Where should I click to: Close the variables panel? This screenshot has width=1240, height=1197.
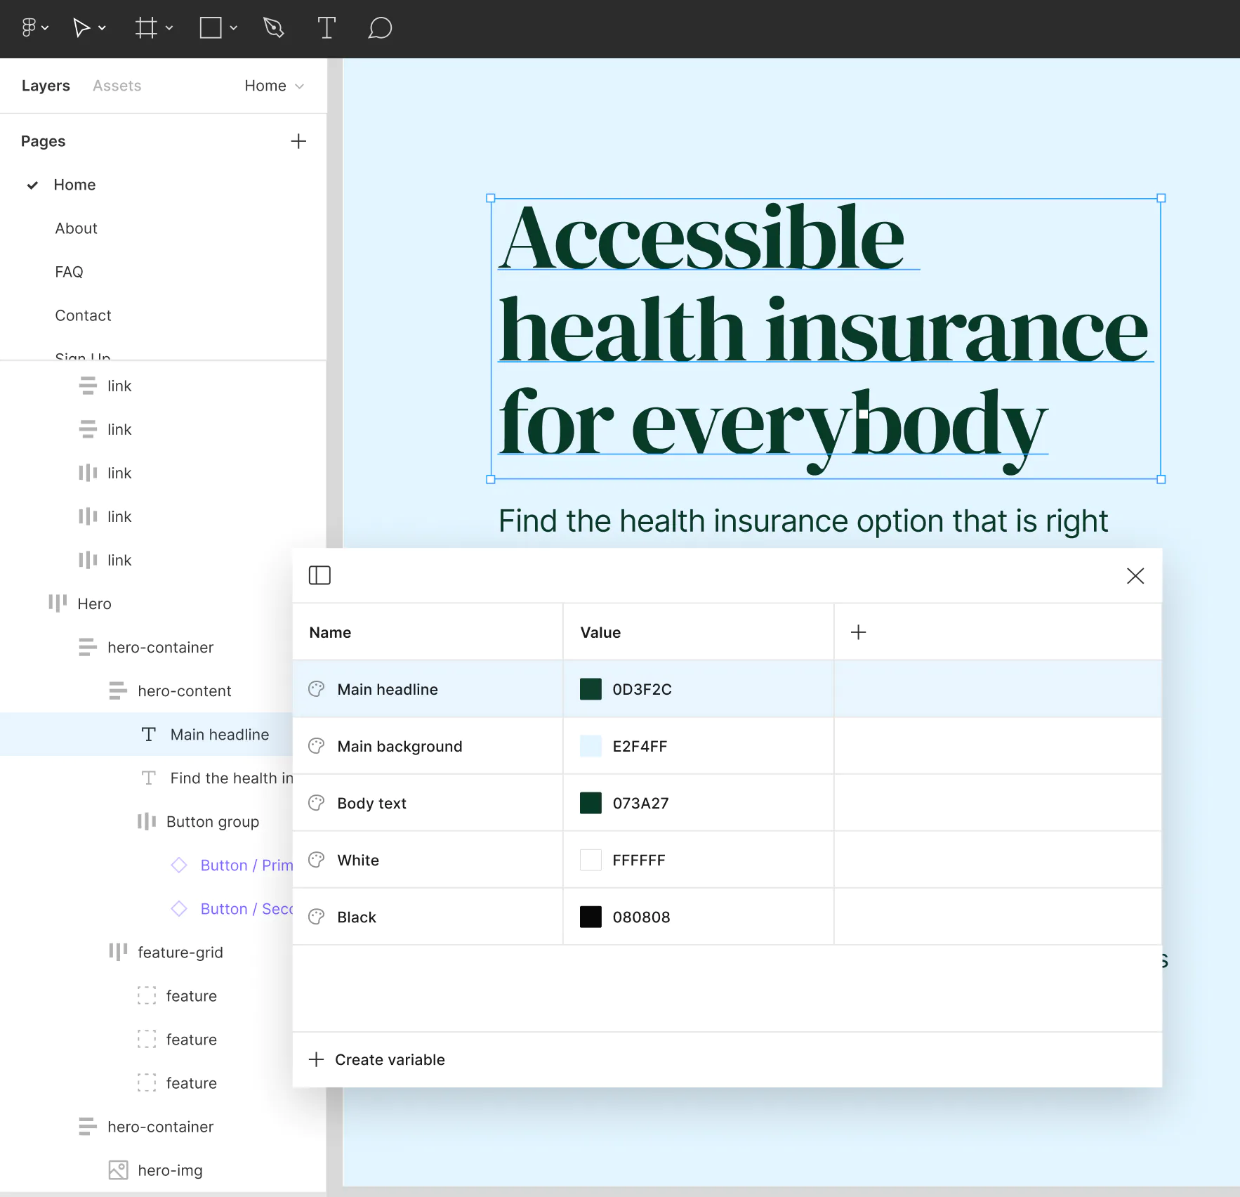tap(1135, 575)
